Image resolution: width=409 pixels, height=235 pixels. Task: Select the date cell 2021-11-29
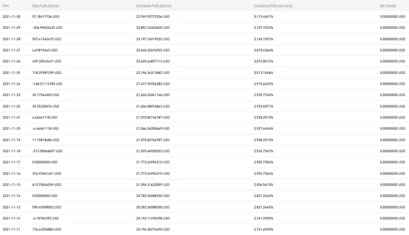click(11, 28)
